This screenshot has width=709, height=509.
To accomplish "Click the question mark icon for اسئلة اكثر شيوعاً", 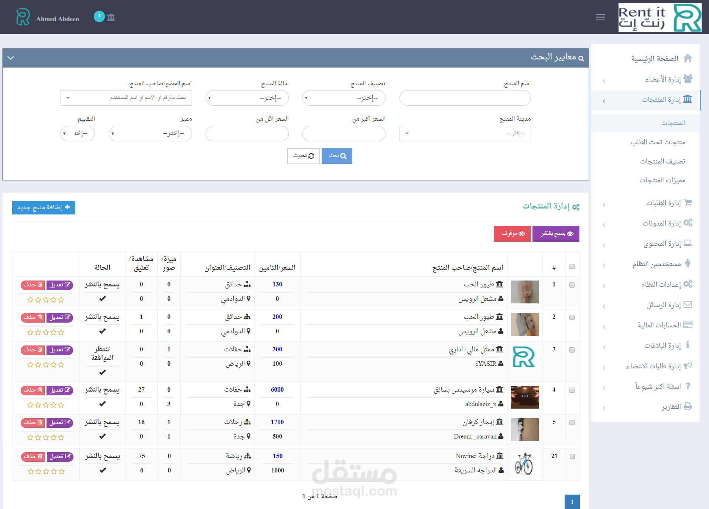I will 688,386.
